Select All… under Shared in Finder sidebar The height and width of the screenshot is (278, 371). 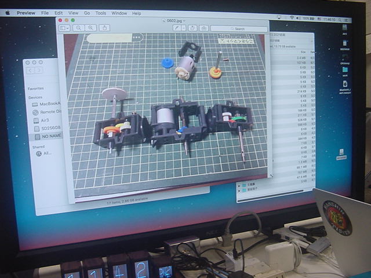point(43,153)
